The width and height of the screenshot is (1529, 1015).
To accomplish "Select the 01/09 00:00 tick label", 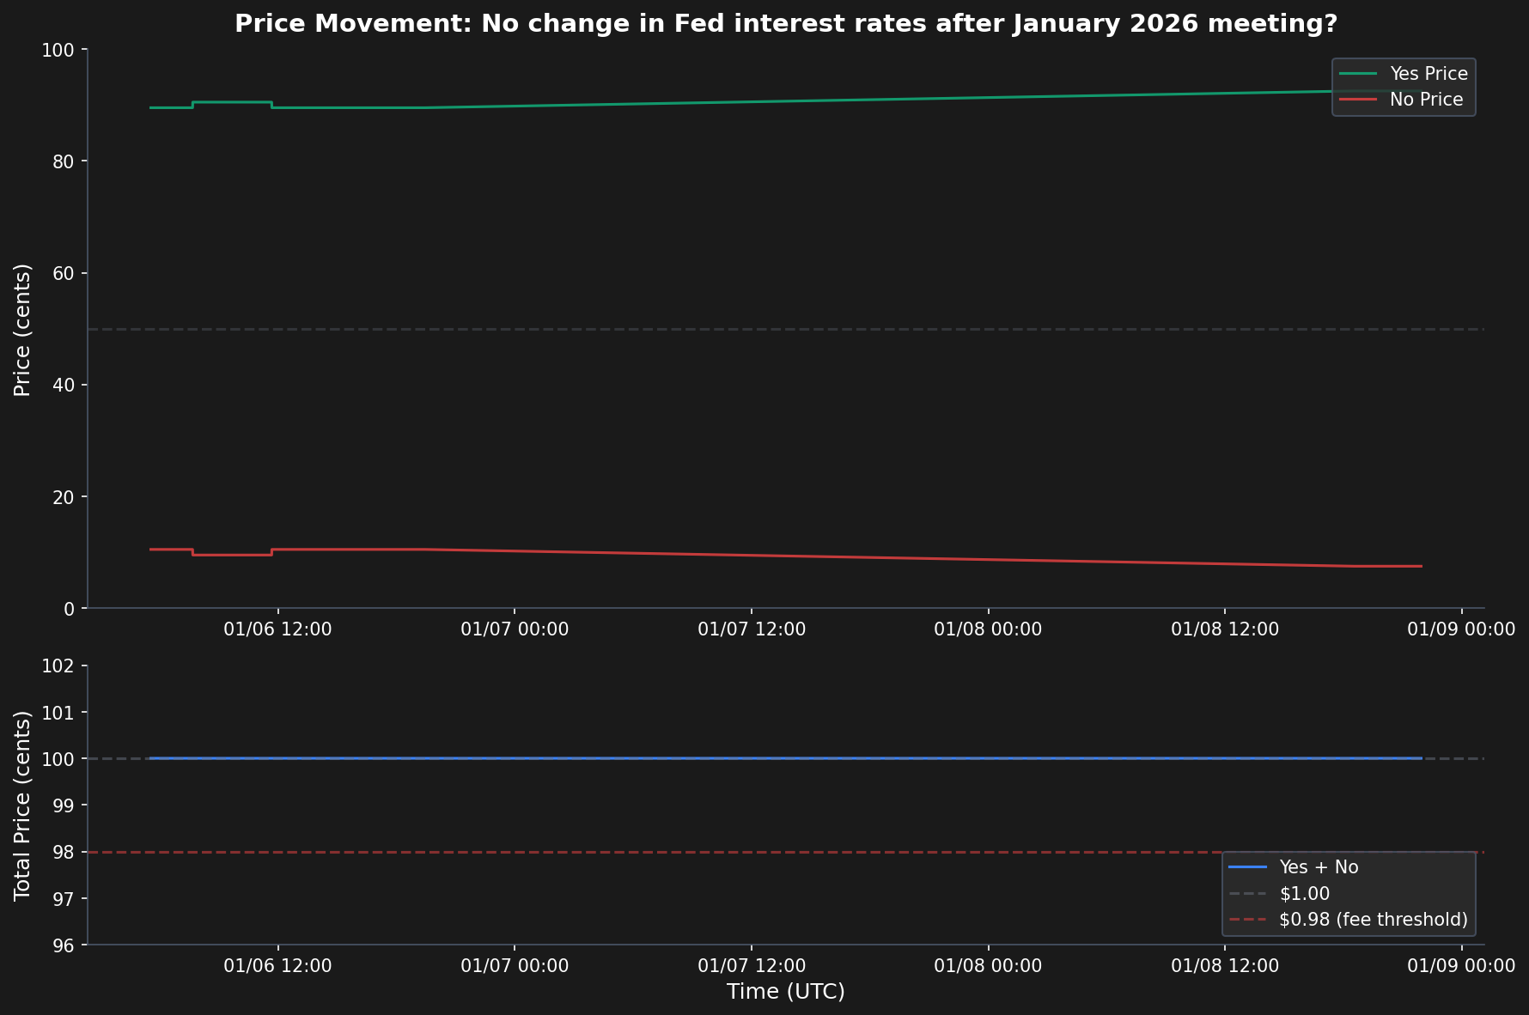I will (1463, 629).
